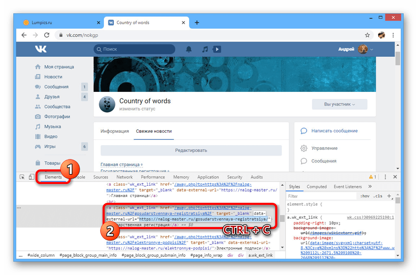Toggle the .cls class editor

(378, 196)
